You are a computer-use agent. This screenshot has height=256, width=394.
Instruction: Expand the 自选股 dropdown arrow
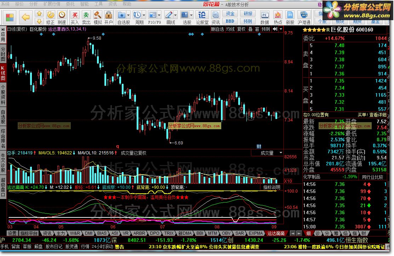[x=129, y=15]
